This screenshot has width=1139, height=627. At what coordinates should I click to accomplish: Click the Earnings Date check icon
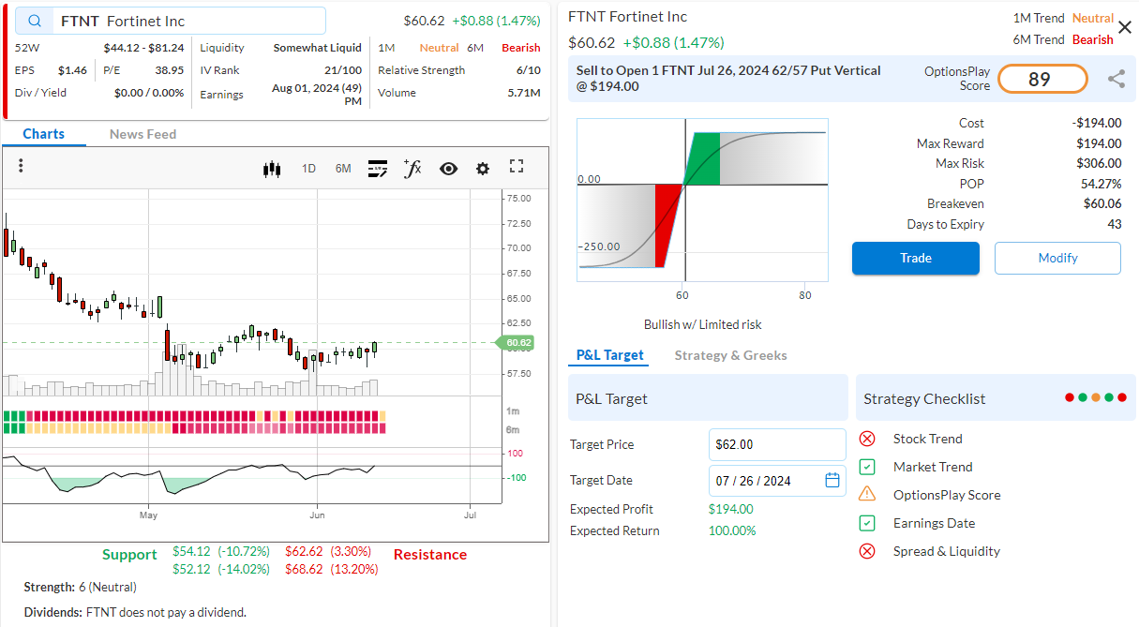click(x=867, y=523)
